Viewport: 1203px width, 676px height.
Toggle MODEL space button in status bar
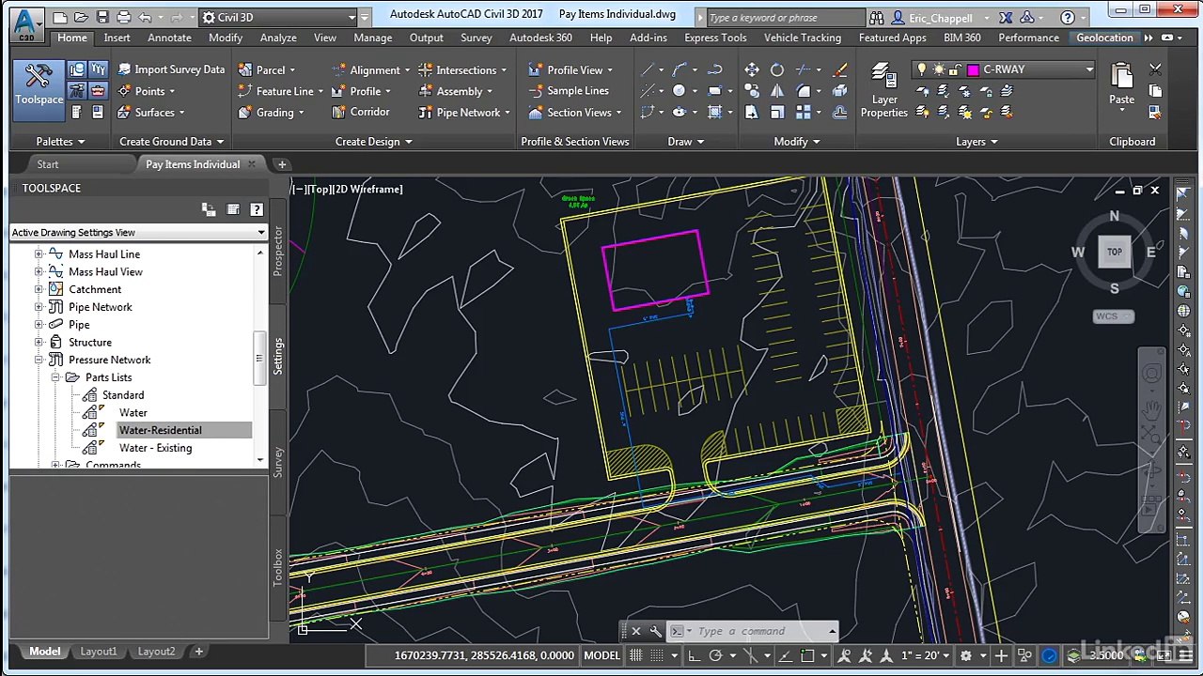[x=601, y=655]
